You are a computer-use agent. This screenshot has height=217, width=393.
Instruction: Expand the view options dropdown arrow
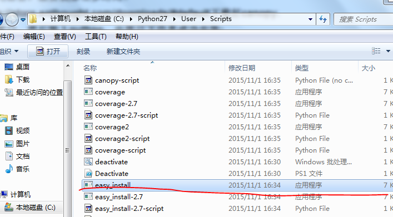[388, 51]
